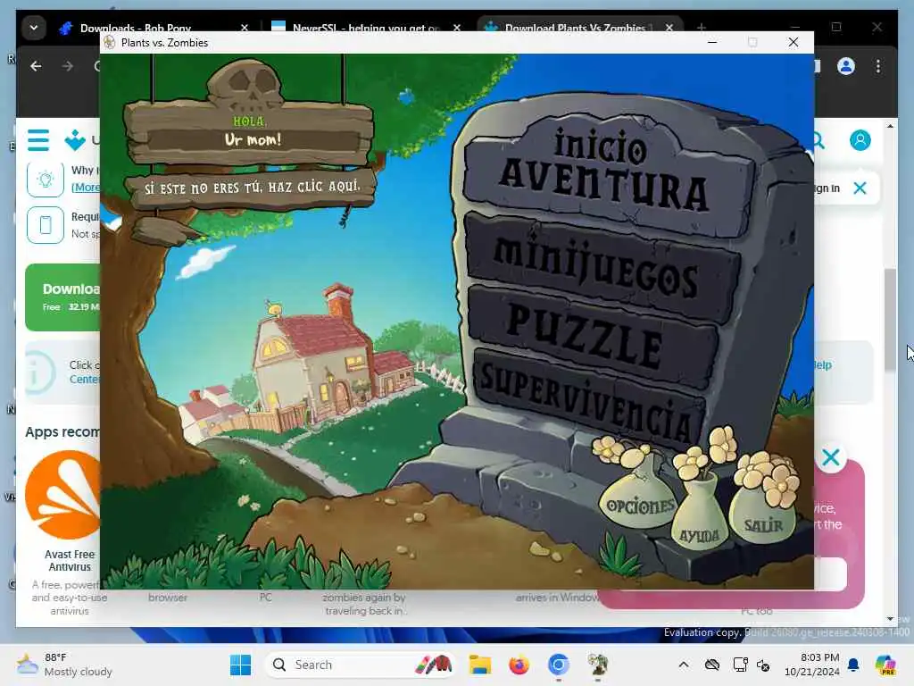Open the browser profile avatar
914x686 pixels.
coord(846,66)
